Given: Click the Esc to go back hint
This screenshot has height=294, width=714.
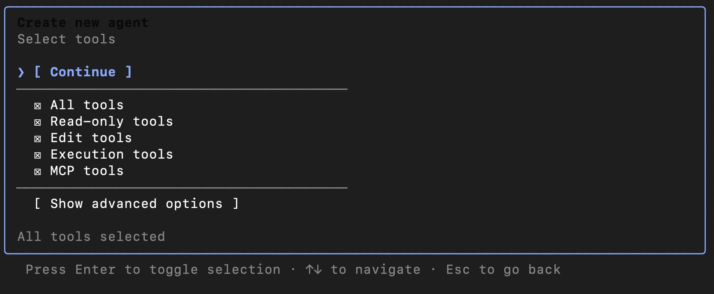Looking at the screenshot, I should point(503,269).
